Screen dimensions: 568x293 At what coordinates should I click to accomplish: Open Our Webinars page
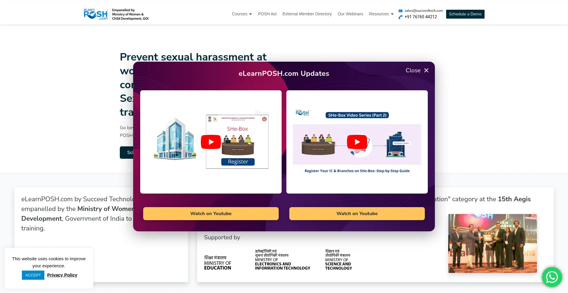coord(350,14)
